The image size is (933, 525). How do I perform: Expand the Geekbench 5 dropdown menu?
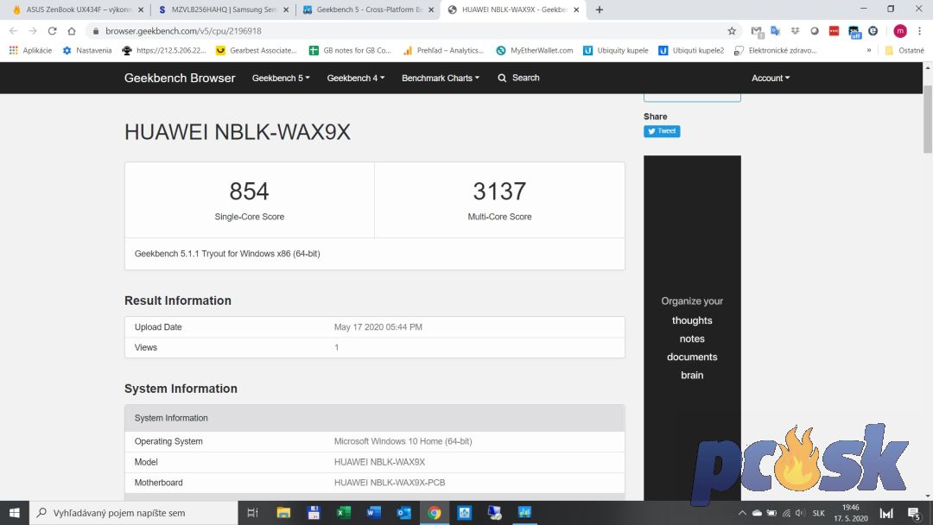[281, 78]
